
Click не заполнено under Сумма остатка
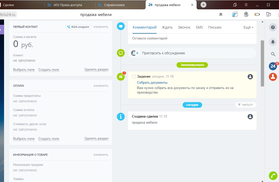[25, 115]
